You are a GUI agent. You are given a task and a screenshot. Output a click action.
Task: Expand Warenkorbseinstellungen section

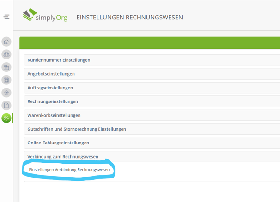(54, 115)
